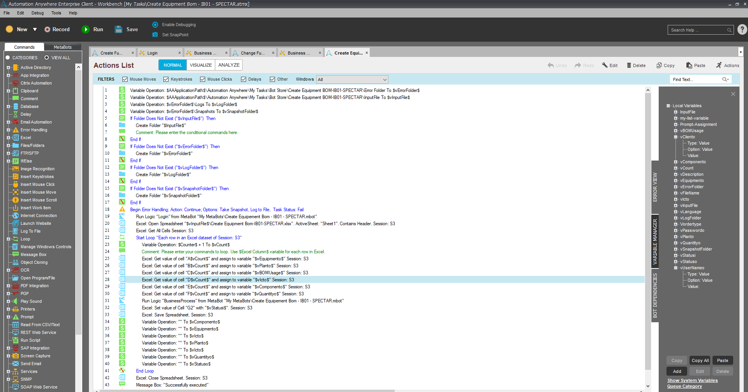This screenshot has width=748, height=392.
Task: Uncheck the Mouse Moves filter
Action: click(125, 79)
